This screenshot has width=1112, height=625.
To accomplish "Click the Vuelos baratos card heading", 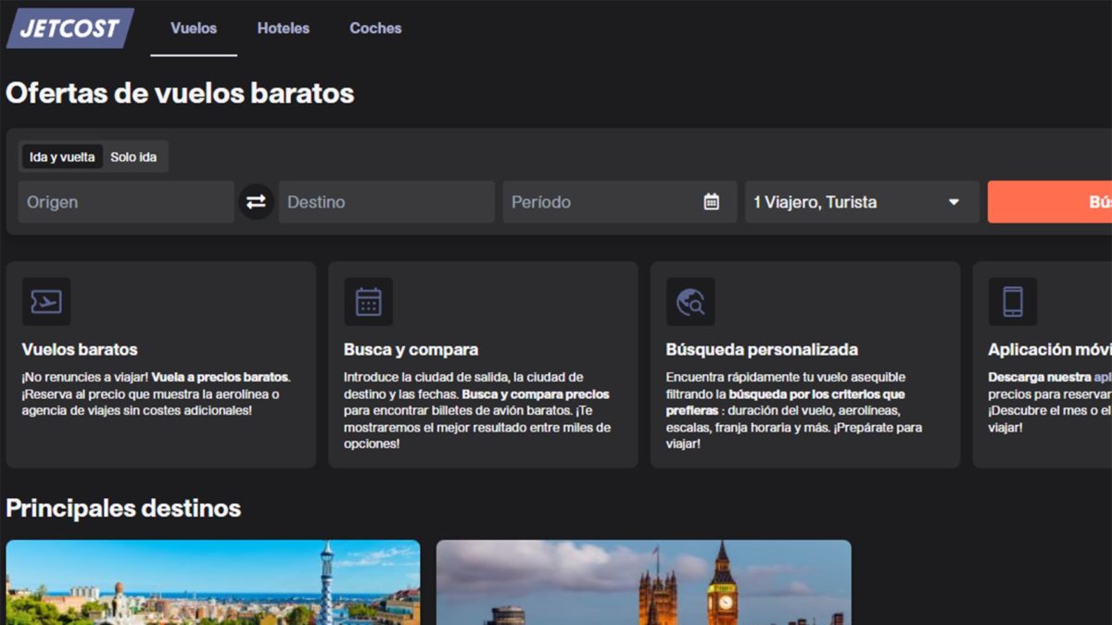I will click(80, 349).
